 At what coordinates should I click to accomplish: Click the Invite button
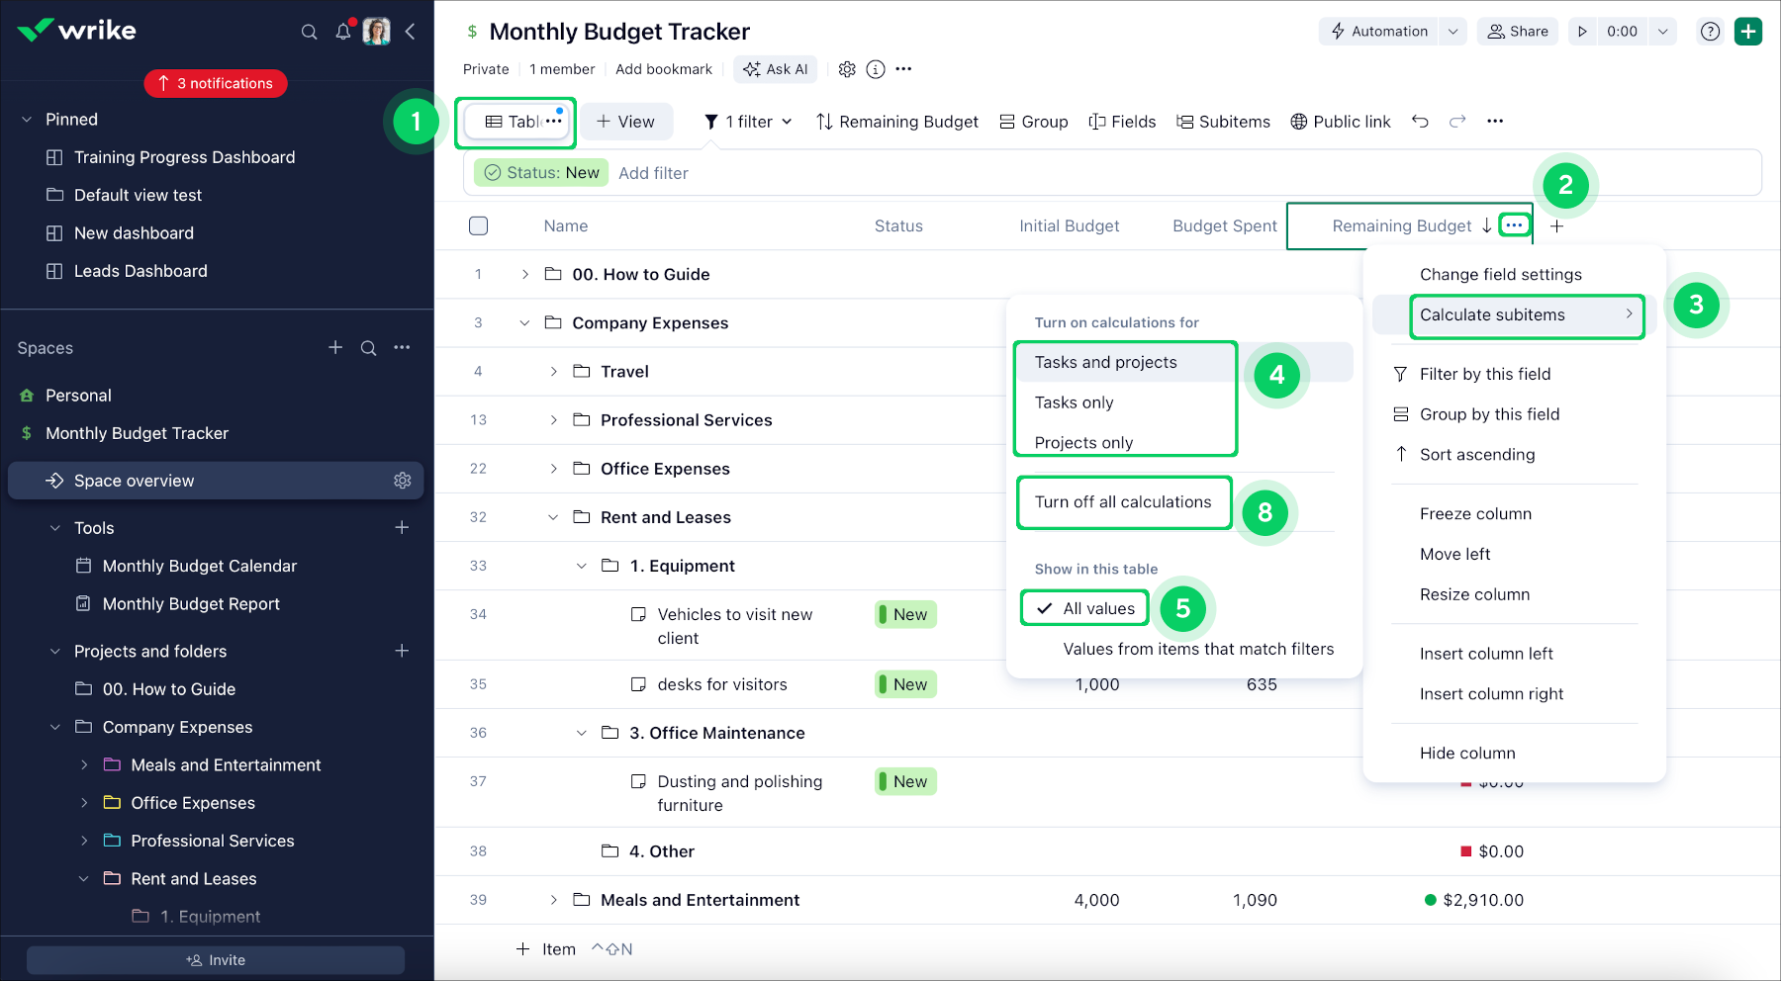(x=216, y=960)
